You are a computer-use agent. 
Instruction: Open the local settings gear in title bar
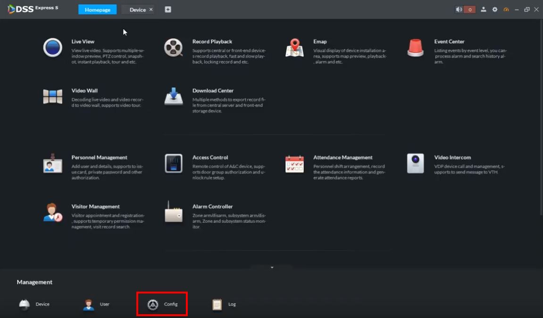tap(495, 10)
